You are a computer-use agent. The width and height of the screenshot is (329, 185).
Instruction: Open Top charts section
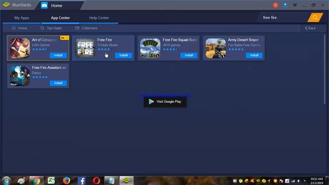point(51,28)
